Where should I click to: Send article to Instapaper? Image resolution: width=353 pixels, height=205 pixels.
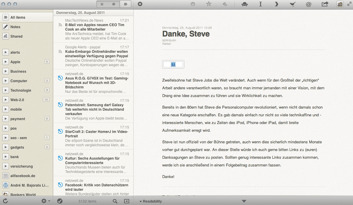pos(260,4)
